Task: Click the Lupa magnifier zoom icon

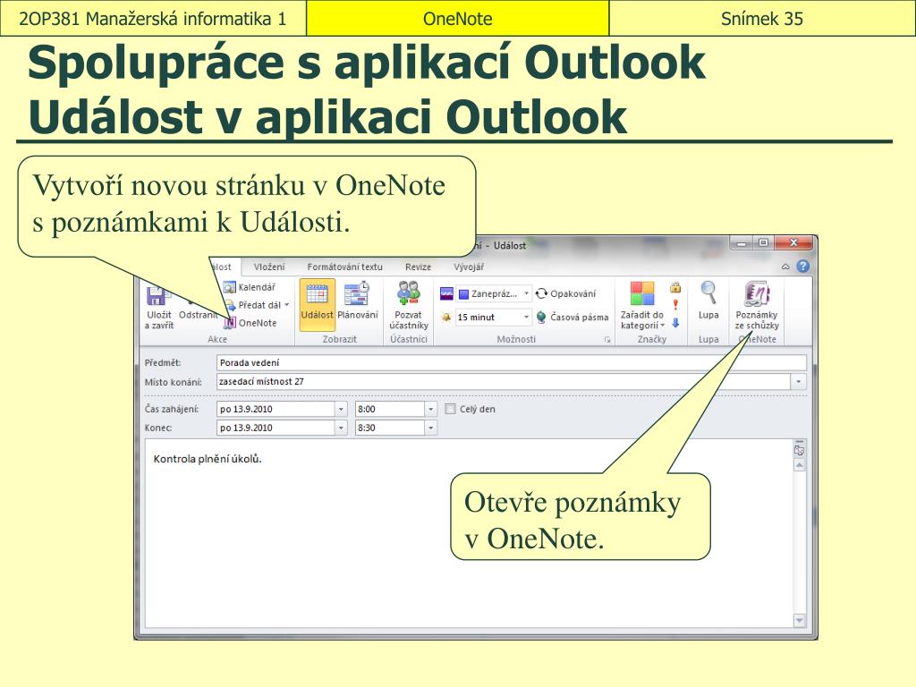Action: tap(708, 293)
